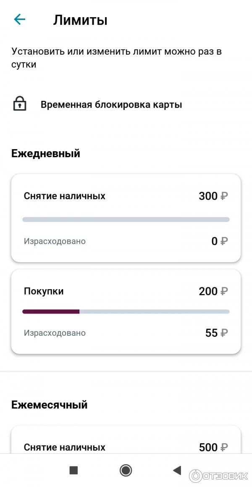This screenshot has width=252, height=487.
Task: Tap the 300 ₽ daily cash limit value
Action: point(213,196)
